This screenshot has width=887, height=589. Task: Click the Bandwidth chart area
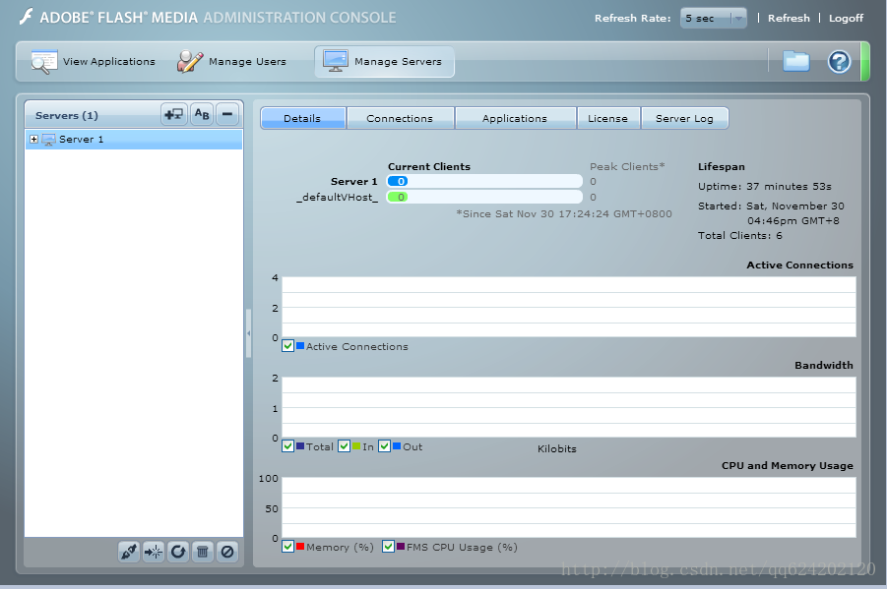[568, 407]
